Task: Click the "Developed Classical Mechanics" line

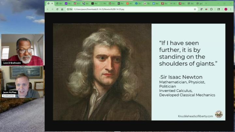Action: 187,95
